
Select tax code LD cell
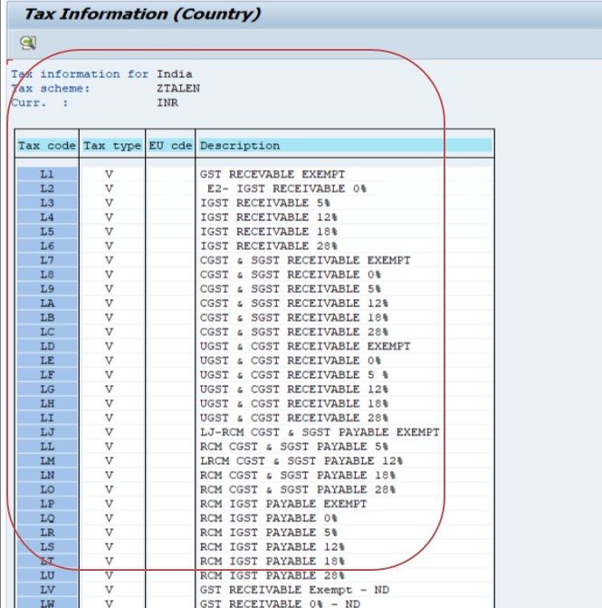[x=47, y=346]
